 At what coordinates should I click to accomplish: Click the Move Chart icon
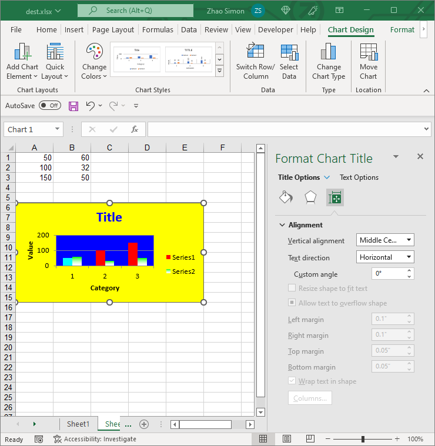coord(368,52)
